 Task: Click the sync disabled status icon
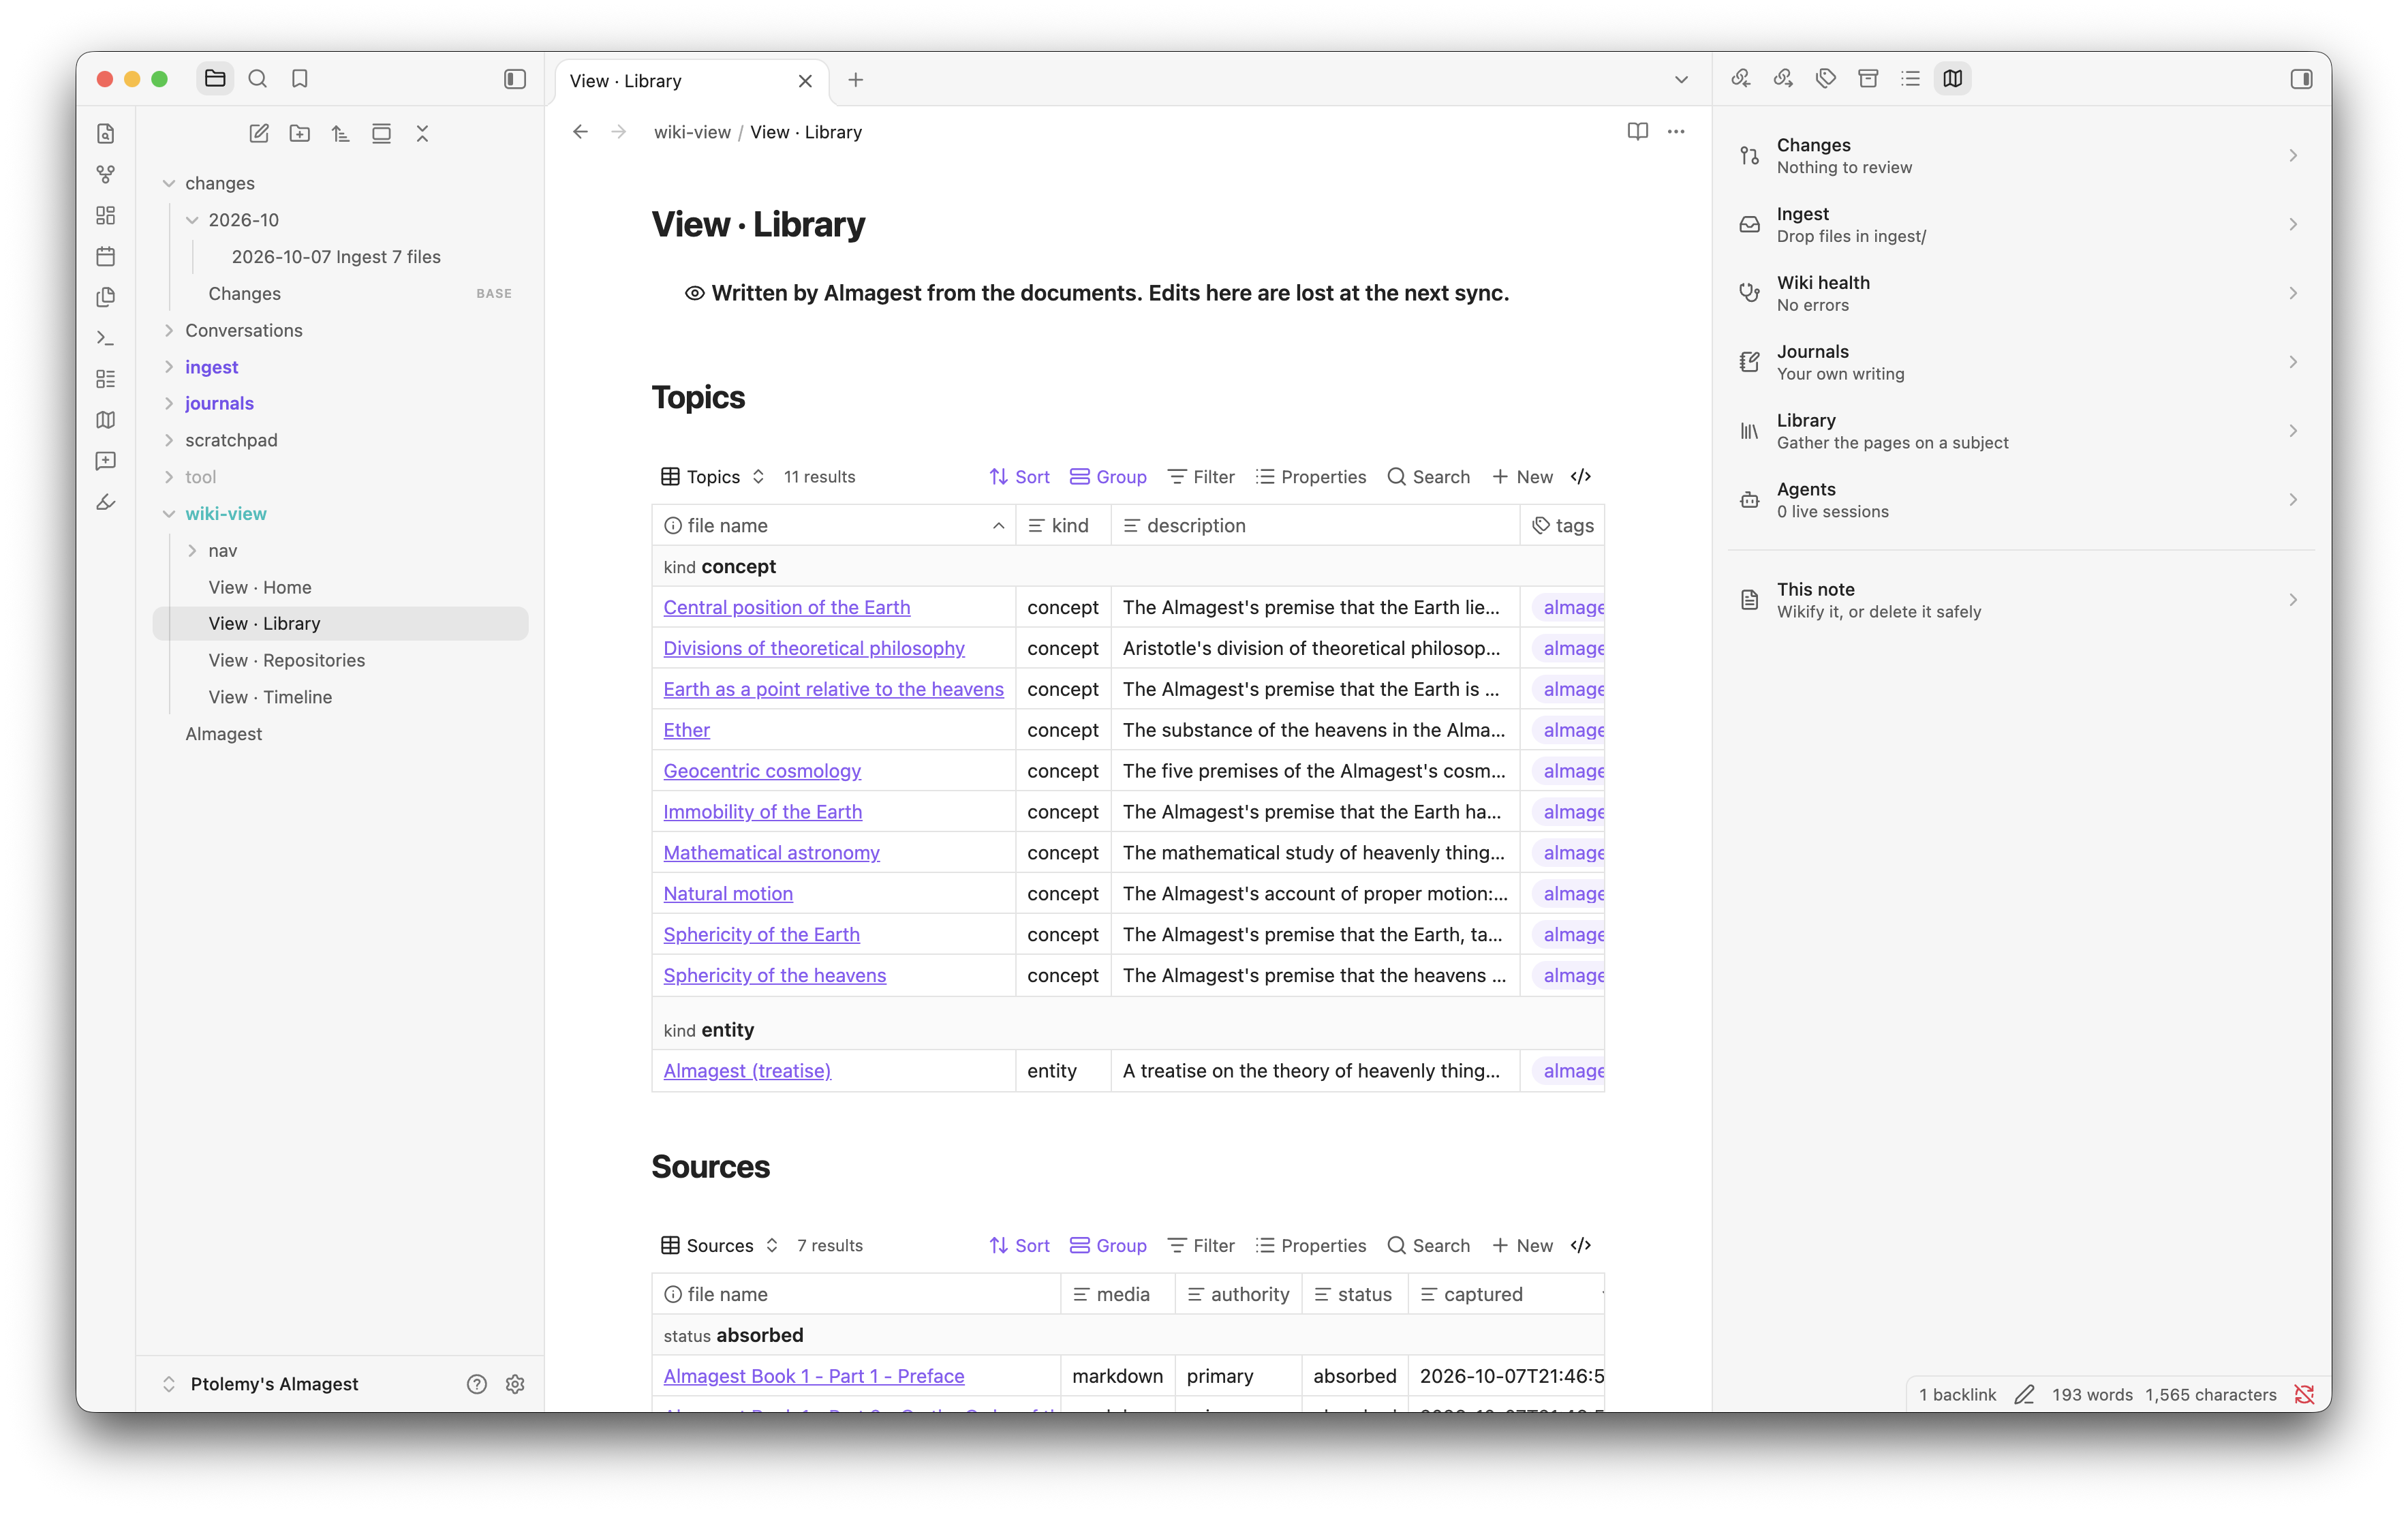pos(2305,1394)
